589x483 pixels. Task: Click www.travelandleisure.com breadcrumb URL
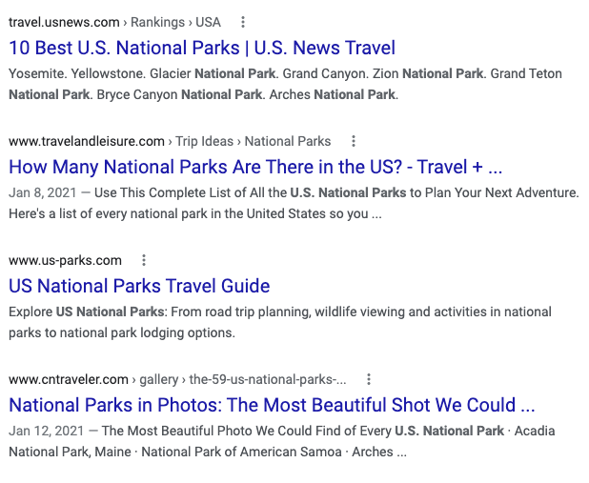pyautogui.click(x=170, y=141)
